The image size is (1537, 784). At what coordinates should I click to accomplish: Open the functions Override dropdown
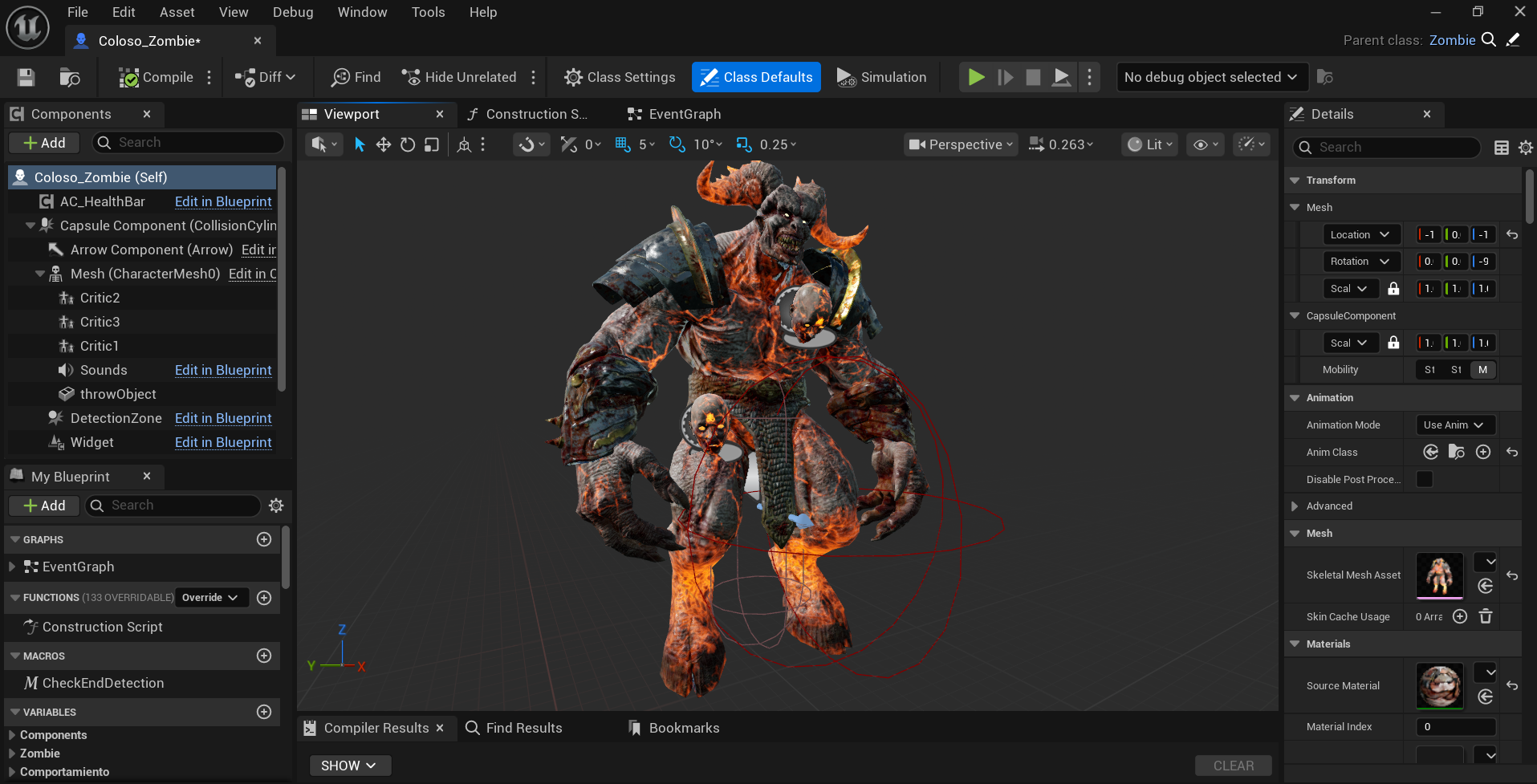(210, 598)
